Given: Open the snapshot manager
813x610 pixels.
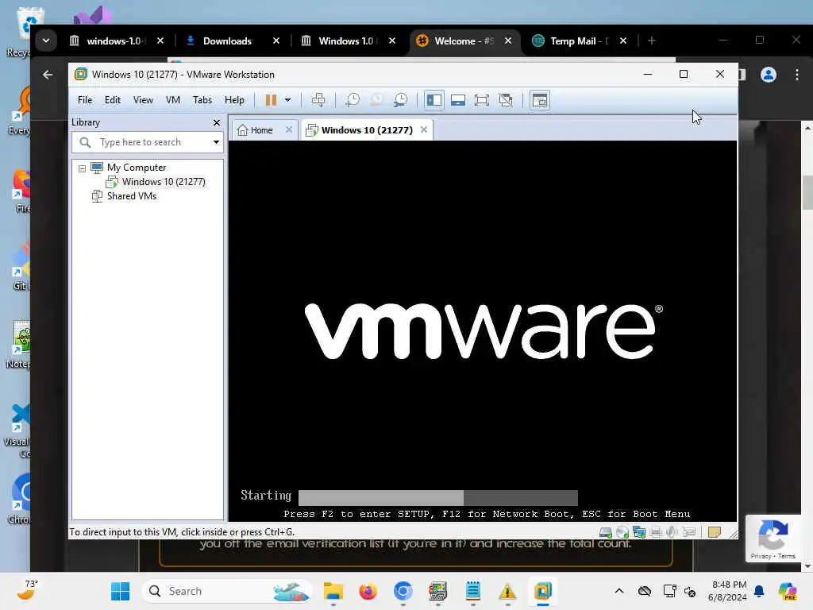Looking at the screenshot, I should tap(401, 100).
